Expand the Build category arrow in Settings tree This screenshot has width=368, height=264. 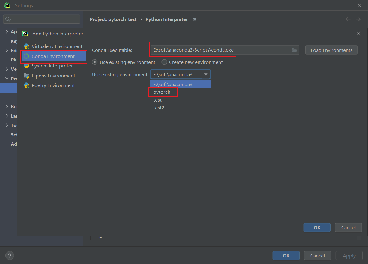coord(7,106)
